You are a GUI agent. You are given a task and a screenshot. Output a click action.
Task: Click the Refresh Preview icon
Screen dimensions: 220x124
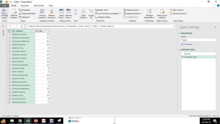[x=14, y=12]
